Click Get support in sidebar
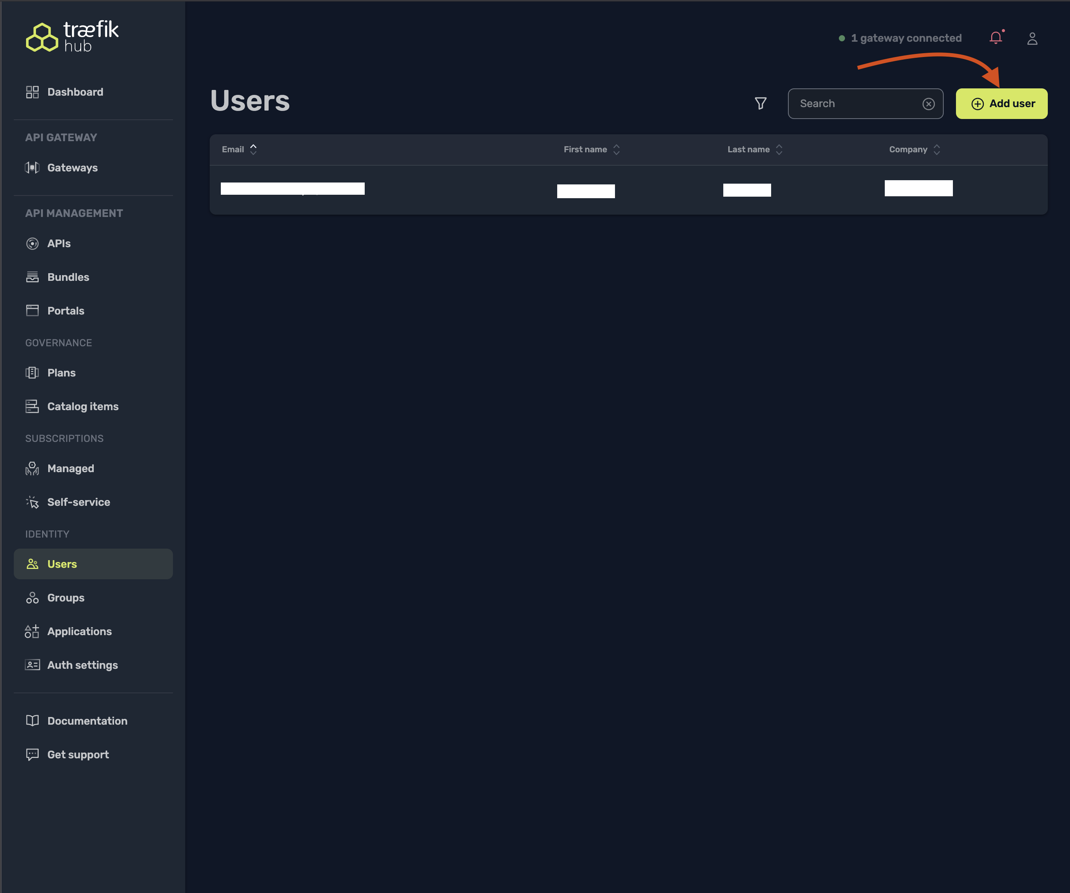This screenshot has height=893, width=1070. click(77, 754)
